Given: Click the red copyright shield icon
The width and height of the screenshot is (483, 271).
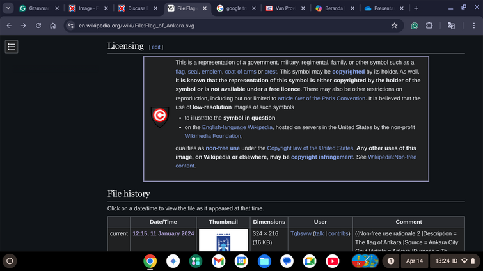Looking at the screenshot, I should point(160,116).
